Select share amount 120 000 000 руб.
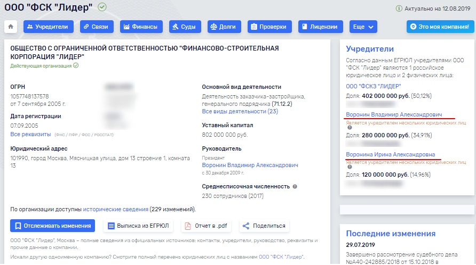476x265 pixels. pos(385,175)
